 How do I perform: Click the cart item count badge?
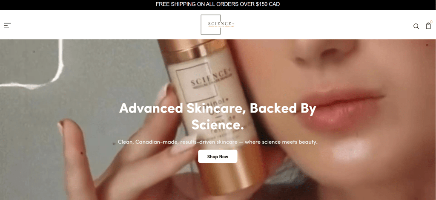tap(431, 22)
